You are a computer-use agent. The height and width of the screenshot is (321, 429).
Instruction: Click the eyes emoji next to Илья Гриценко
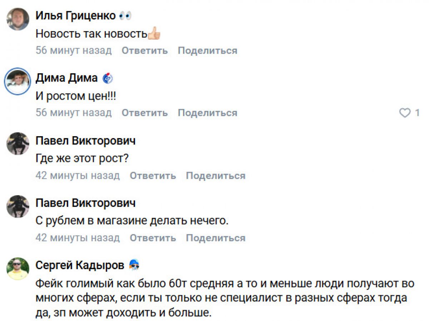(x=125, y=15)
